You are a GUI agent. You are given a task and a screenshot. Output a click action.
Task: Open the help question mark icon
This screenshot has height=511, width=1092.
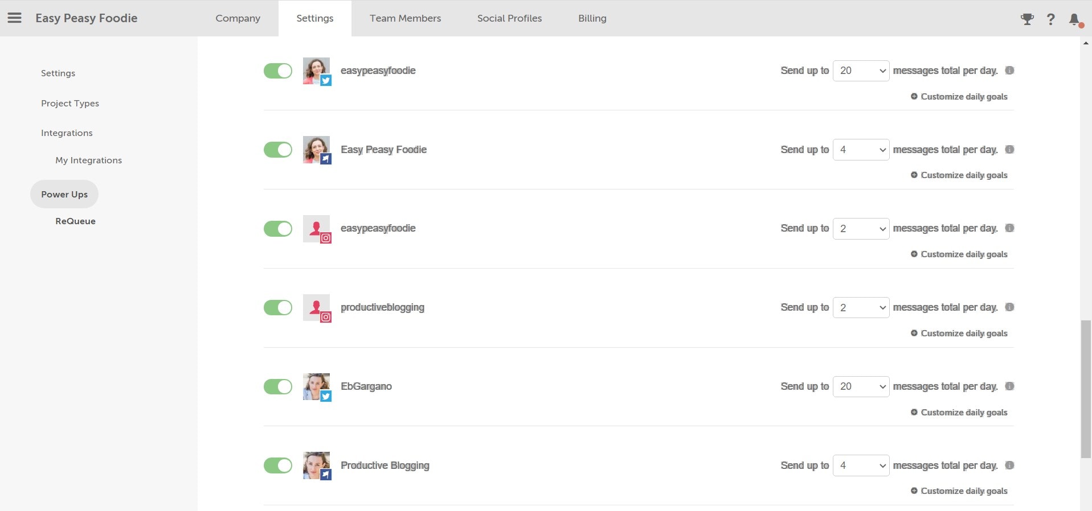(1051, 19)
